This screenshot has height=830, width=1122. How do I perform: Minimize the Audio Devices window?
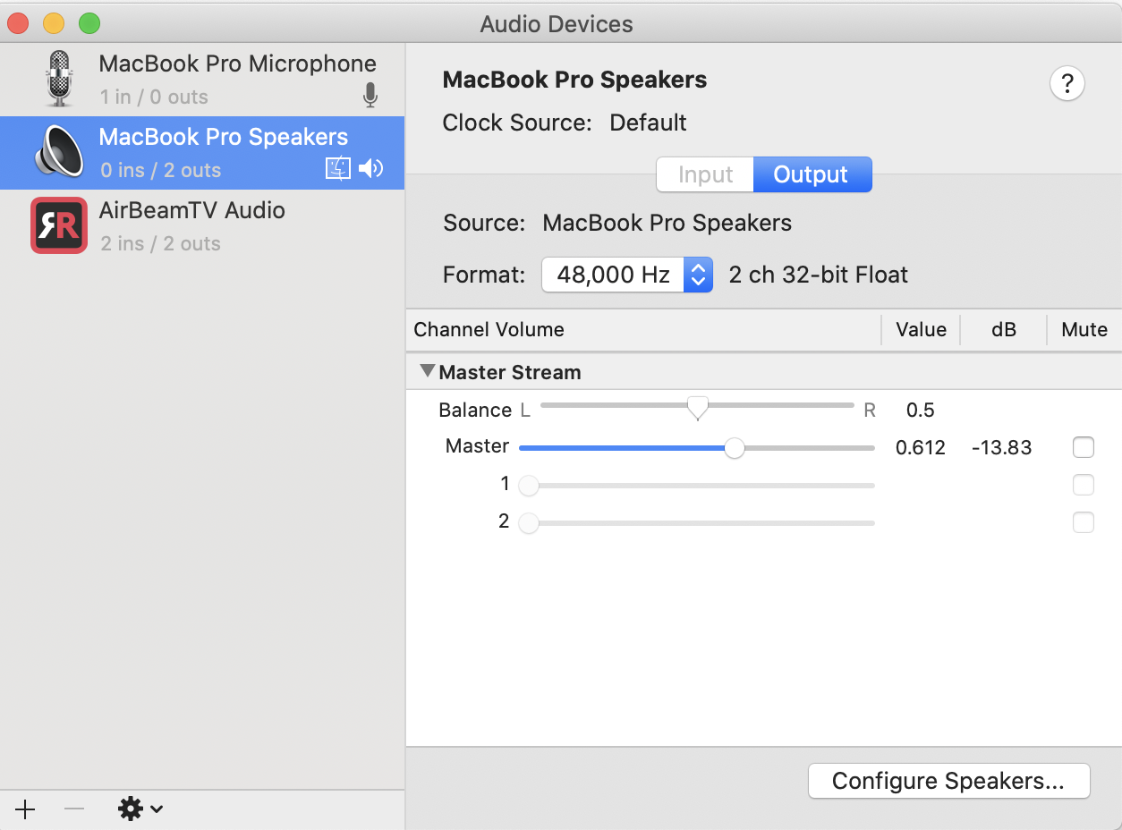pyautogui.click(x=54, y=23)
